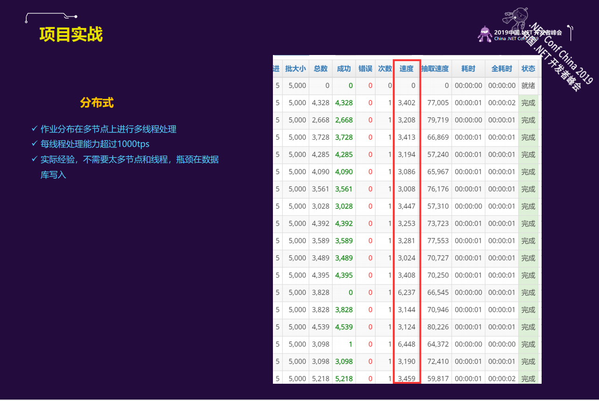Click speed value 6,448

pyautogui.click(x=406, y=345)
